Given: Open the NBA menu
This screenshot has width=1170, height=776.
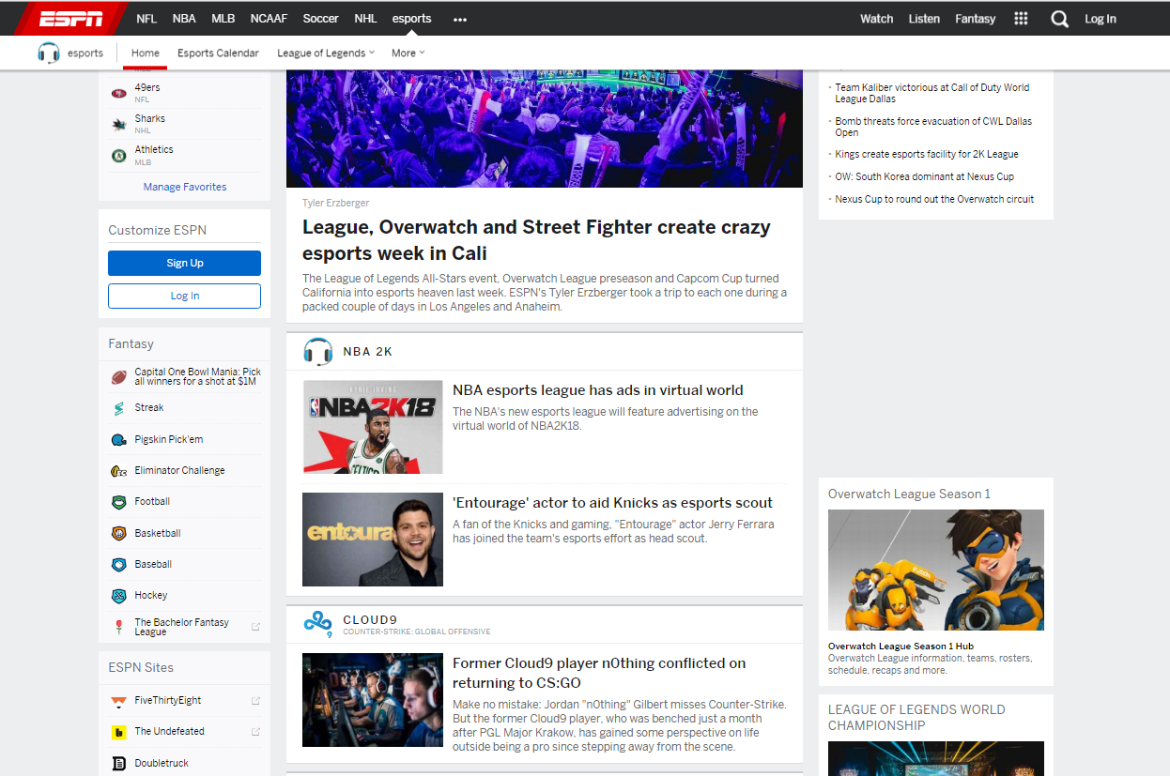Looking at the screenshot, I should pyautogui.click(x=184, y=19).
